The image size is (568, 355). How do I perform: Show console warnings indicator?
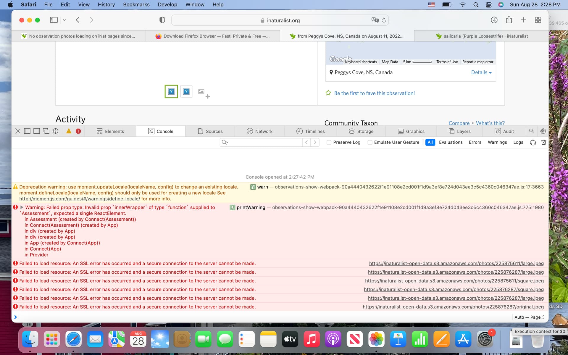click(x=69, y=131)
